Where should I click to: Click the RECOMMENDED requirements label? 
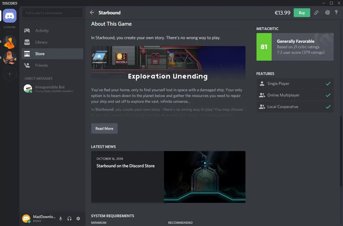[180, 223]
